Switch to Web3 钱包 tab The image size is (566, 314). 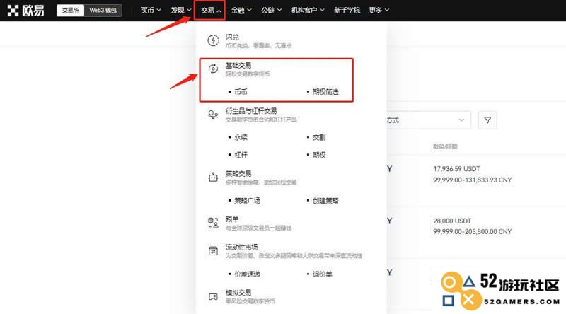point(103,11)
